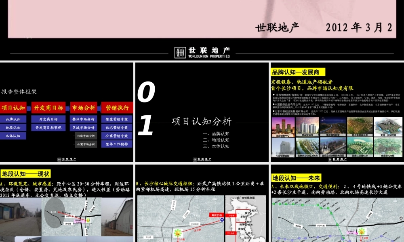
Task: Click the red 黄花机场 map label
Action: [217, 215]
